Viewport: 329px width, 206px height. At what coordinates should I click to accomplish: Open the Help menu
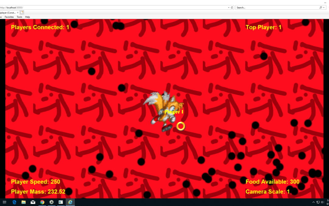click(x=27, y=17)
